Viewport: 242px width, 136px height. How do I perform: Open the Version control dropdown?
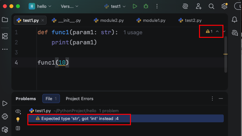pos(69,6)
